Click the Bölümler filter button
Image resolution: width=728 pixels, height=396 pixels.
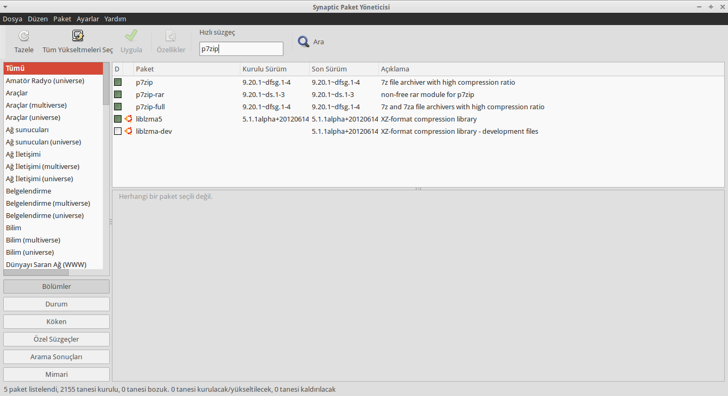coord(56,287)
